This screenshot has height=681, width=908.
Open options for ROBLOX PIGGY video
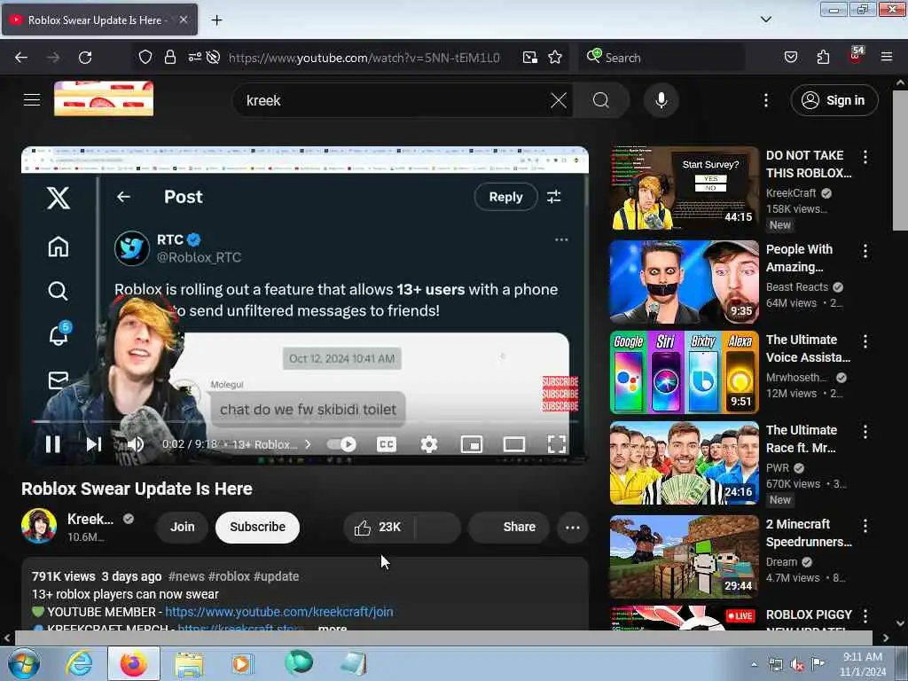coord(865,615)
